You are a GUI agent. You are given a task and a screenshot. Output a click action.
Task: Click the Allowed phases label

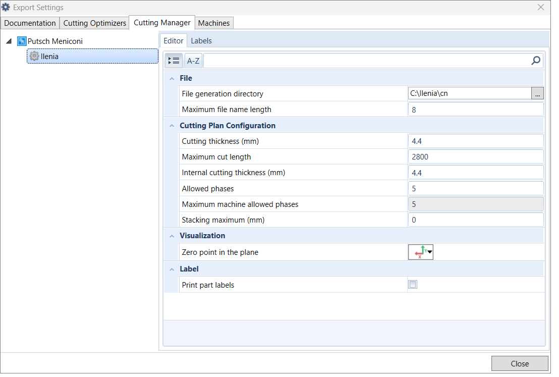208,189
